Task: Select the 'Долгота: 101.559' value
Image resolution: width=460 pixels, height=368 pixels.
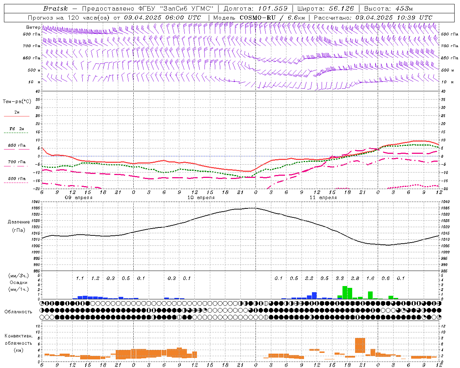Action: coord(256,9)
